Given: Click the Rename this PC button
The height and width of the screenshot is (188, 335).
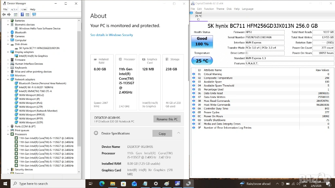Looking at the screenshot, I should (167, 119).
